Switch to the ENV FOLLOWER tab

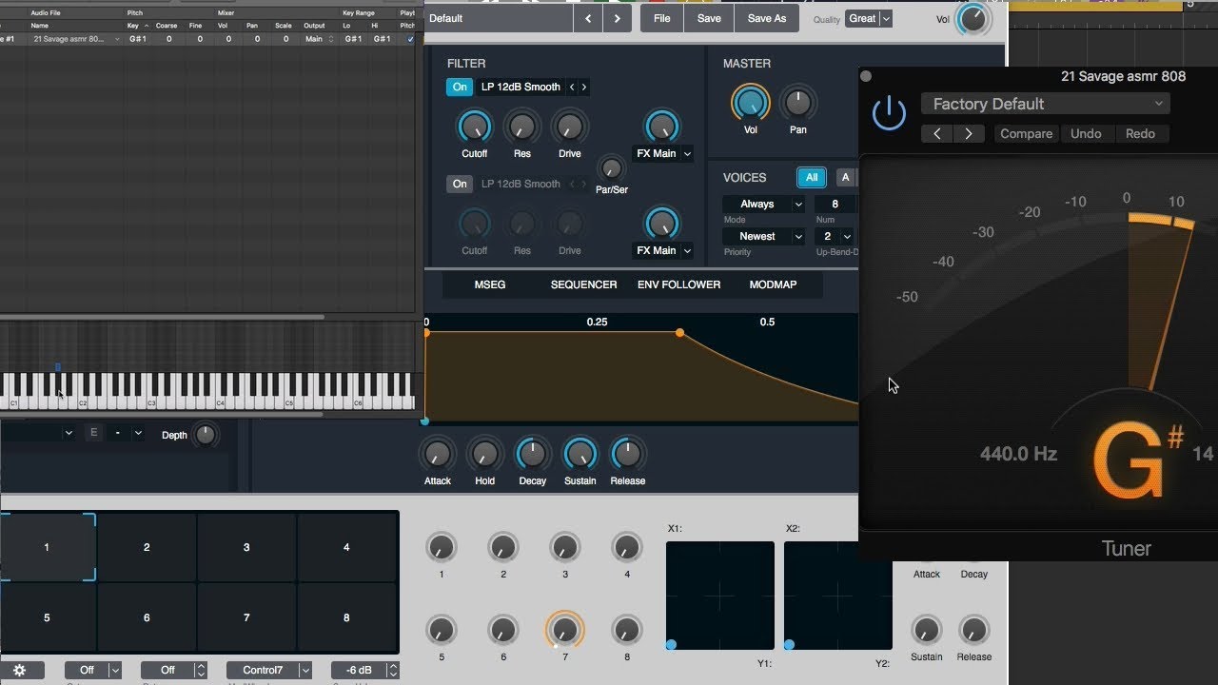tap(678, 284)
